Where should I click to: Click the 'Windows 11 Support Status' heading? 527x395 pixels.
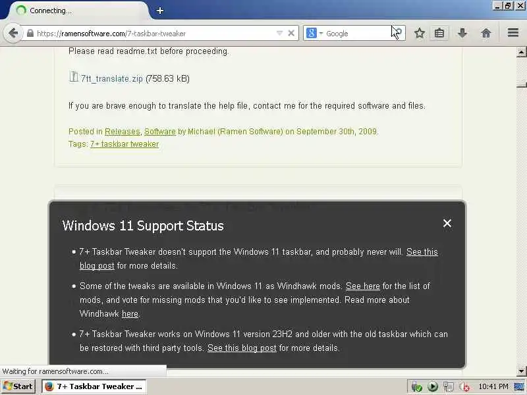pos(143,226)
